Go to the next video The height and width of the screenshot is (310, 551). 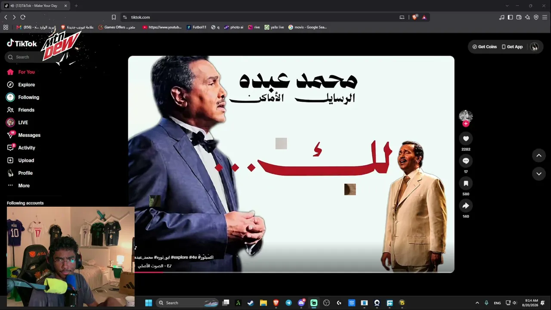tap(539, 174)
